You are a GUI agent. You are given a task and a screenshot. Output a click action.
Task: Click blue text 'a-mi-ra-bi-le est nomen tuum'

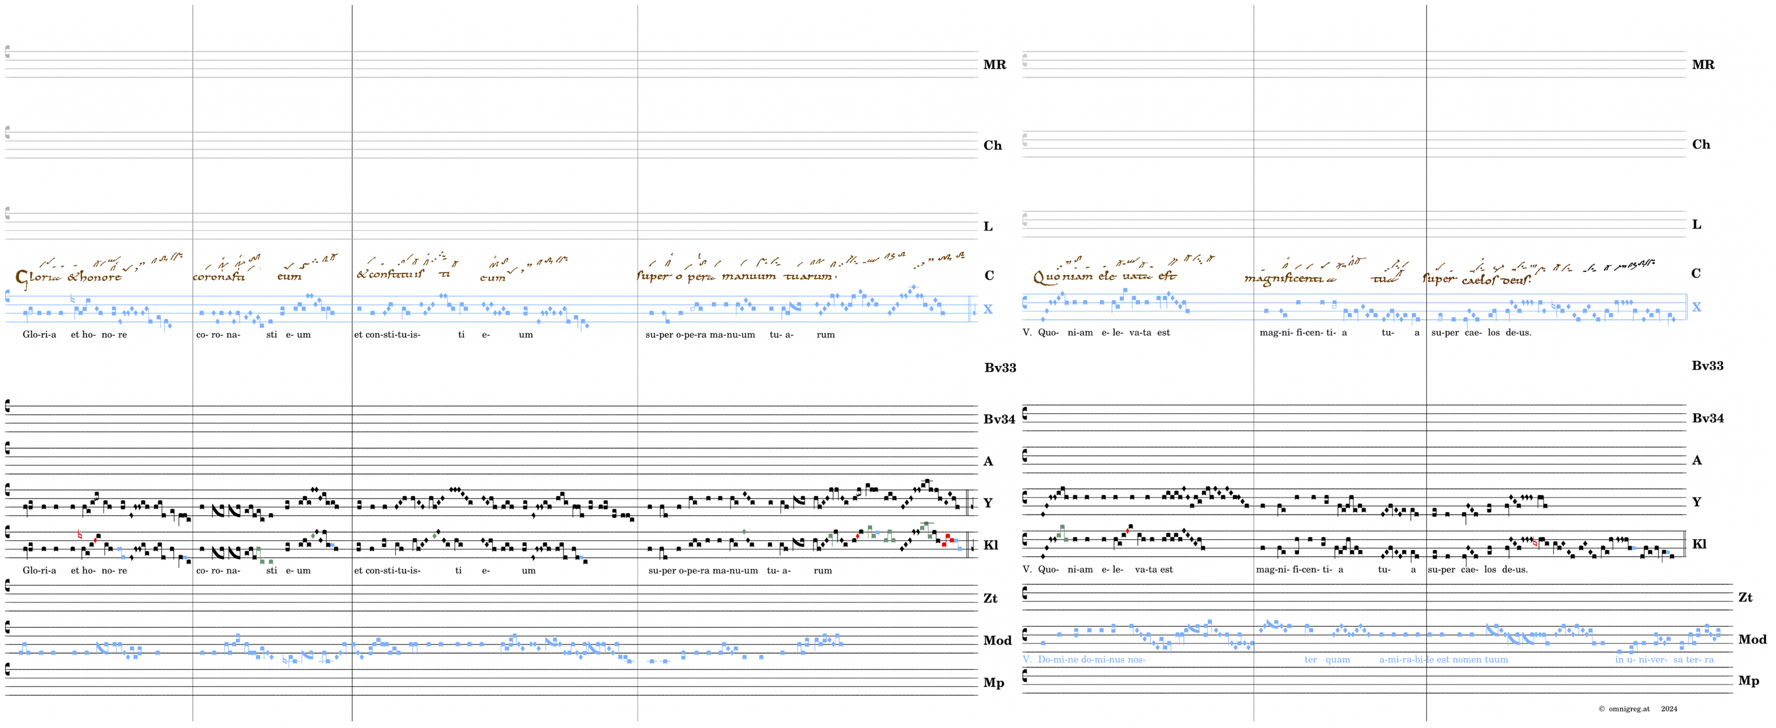1443,660
